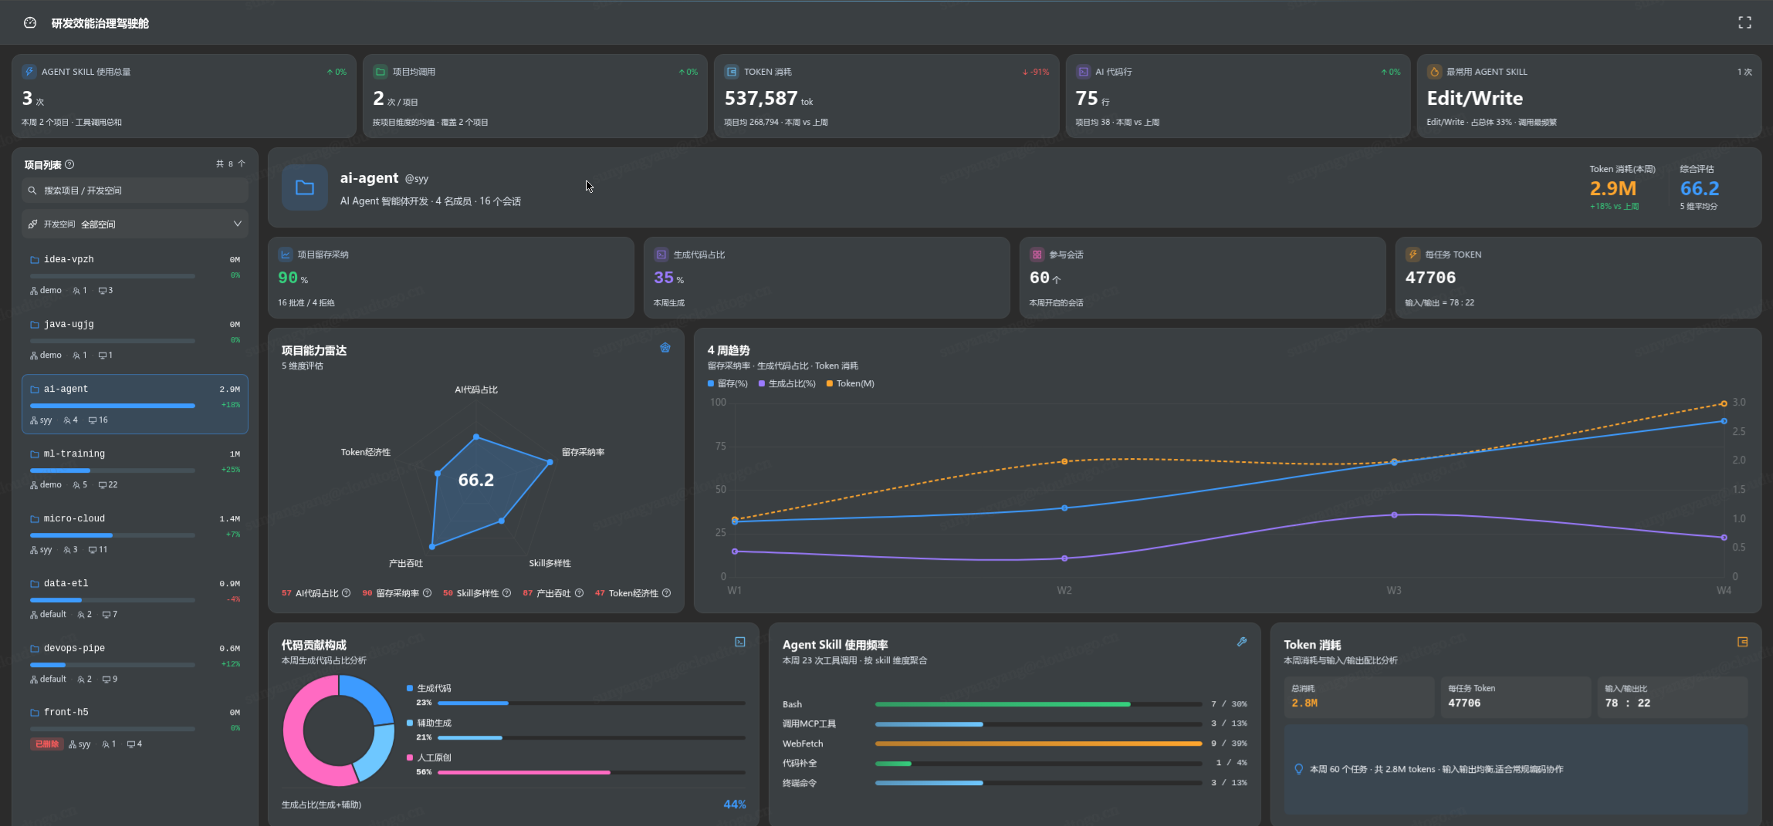
Task: Select idea-vpzh project in list
Action: pyautogui.click(x=135, y=275)
